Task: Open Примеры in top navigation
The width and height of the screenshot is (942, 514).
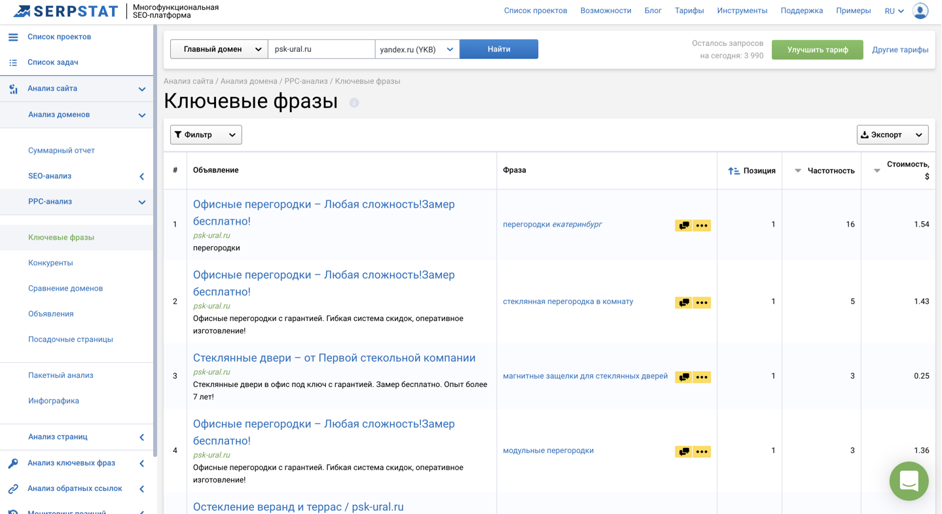Action: 853,10
